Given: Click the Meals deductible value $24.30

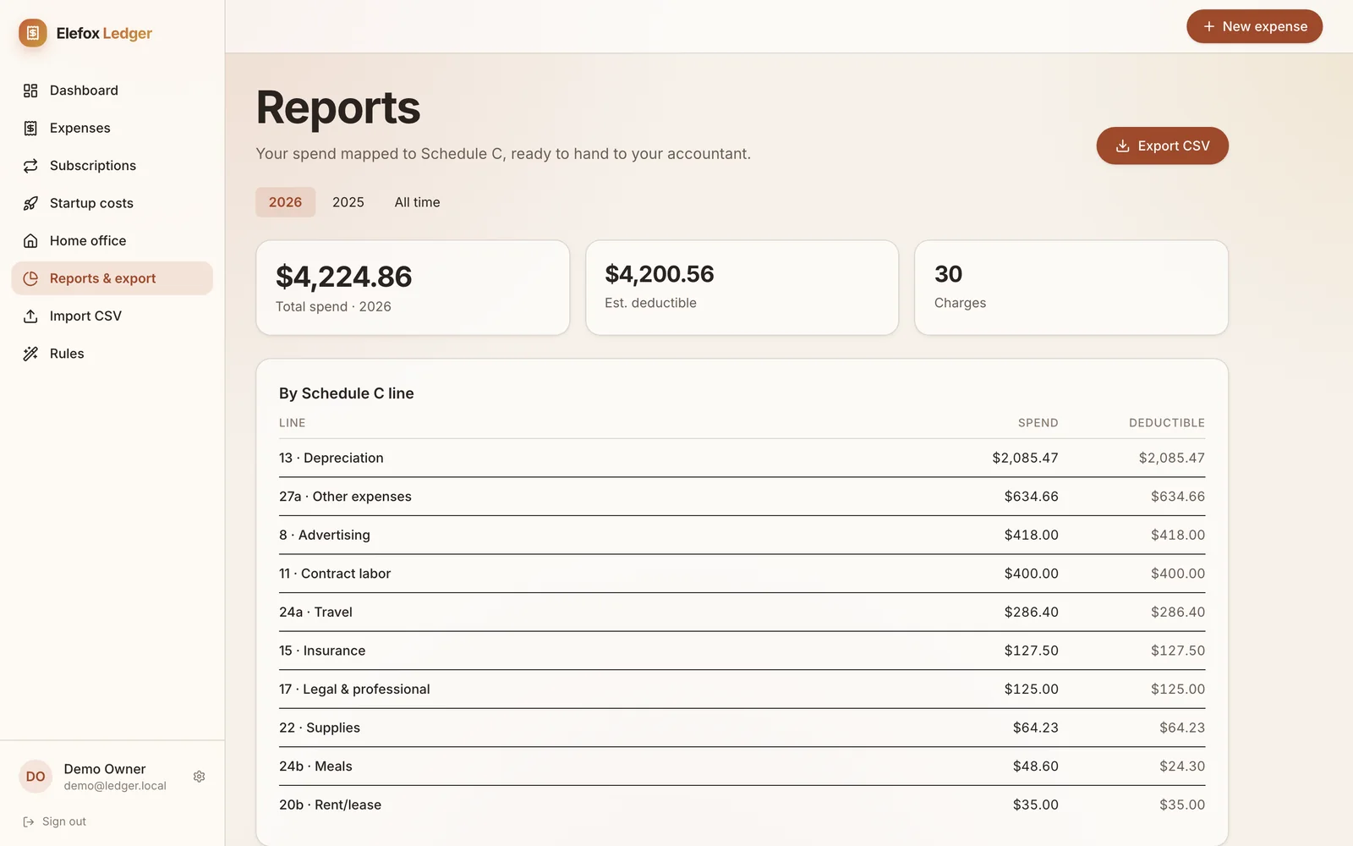Looking at the screenshot, I should click(1182, 766).
